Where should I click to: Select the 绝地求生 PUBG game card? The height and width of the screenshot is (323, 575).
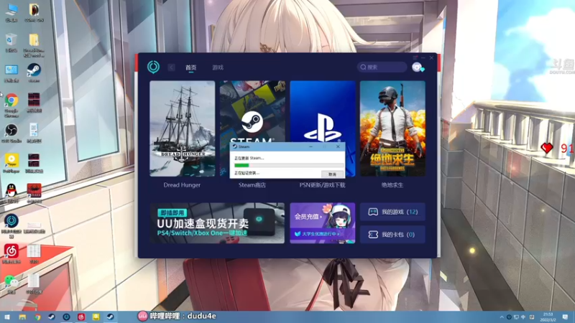coord(392,128)
